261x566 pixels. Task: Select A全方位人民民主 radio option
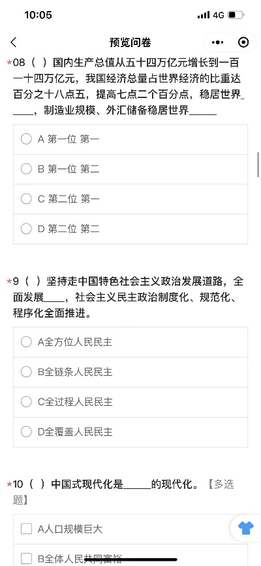click(x=130, y=342)
